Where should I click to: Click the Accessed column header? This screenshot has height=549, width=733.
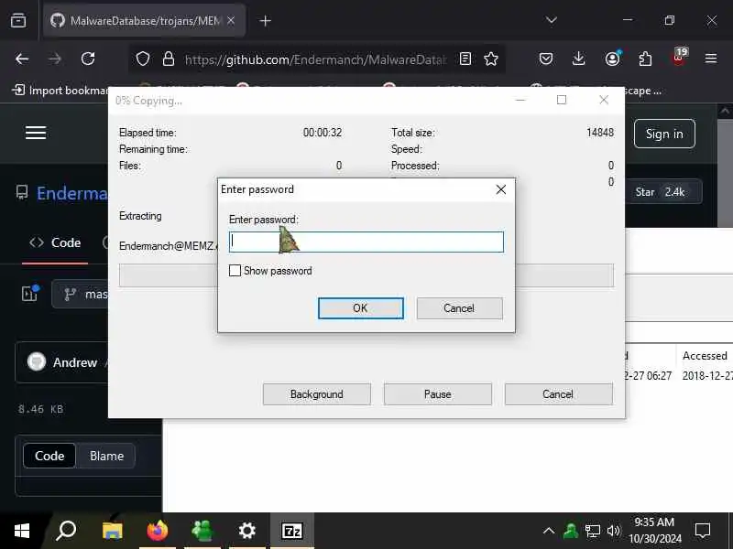(705, 356)
